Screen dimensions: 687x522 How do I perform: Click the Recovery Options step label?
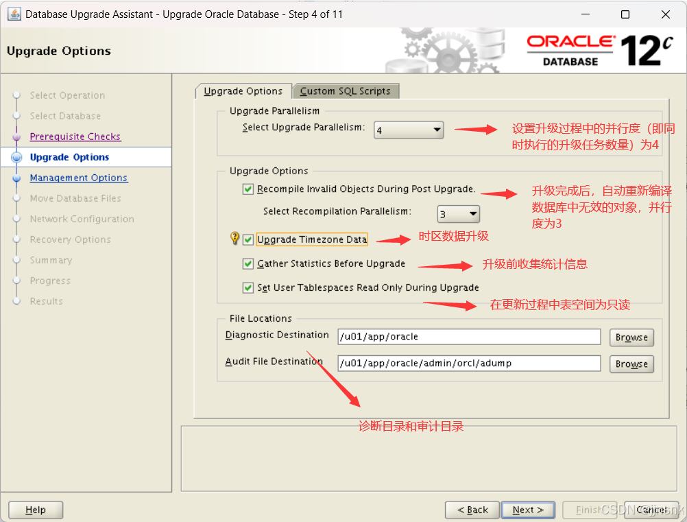(70, 239)
